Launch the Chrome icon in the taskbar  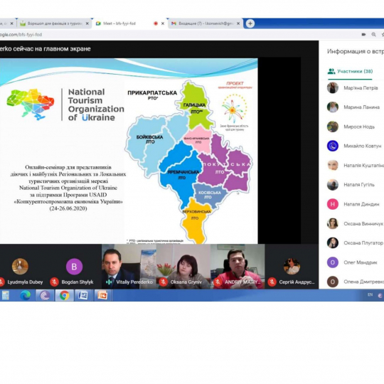(64, 296)
